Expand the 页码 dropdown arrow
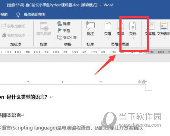The image size is (170, 136). point(133,38)
